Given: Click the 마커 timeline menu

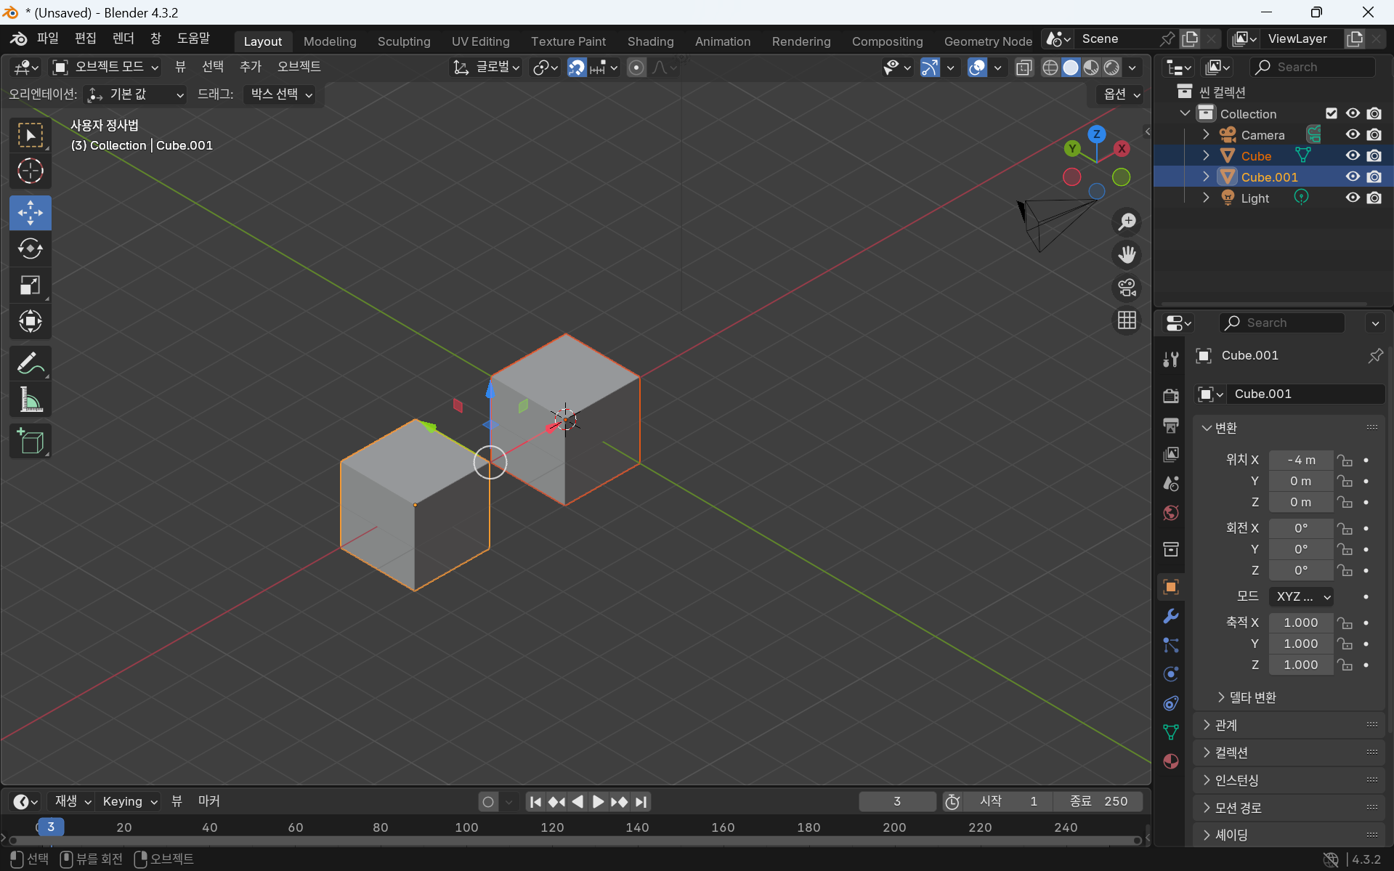Looking at the screenshot, I should click(x=208, y=801).
